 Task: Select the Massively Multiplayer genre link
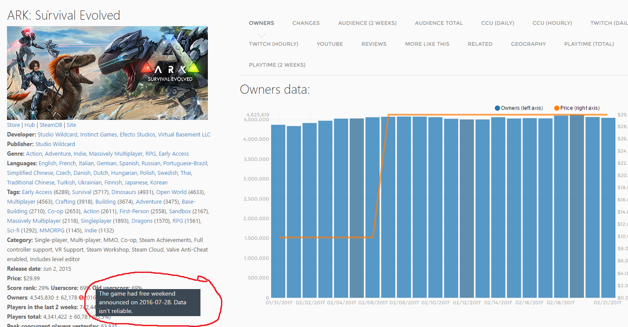coord(116,154)
